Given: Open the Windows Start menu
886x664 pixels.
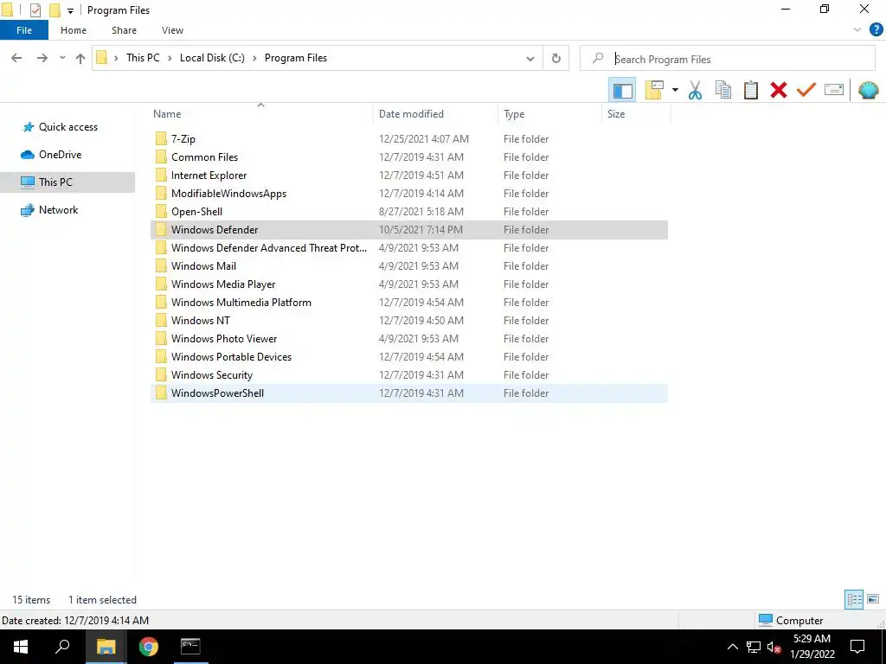Looking at the screenshot, I should (x=21, y=647).
